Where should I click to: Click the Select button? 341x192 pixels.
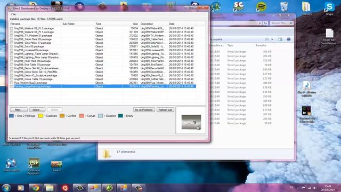(x=37, y=110)
